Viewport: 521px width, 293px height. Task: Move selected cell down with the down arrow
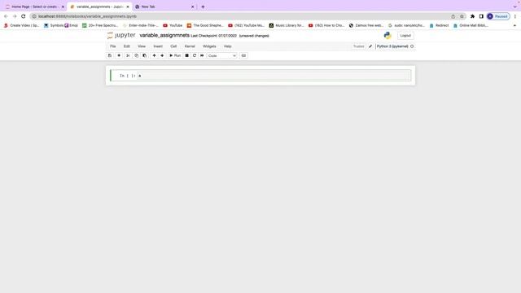click(162, 55)
